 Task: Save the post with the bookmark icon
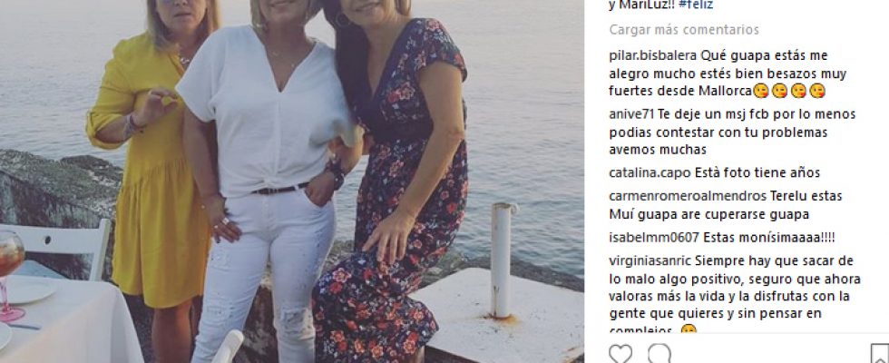click(879, 354)
